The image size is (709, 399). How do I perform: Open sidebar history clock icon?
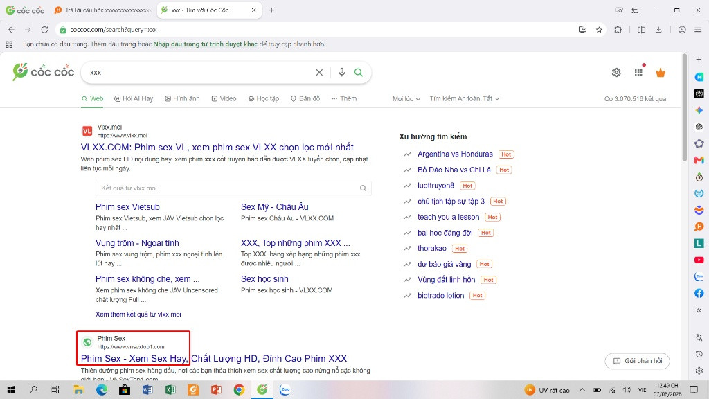(x=699, y=354)
